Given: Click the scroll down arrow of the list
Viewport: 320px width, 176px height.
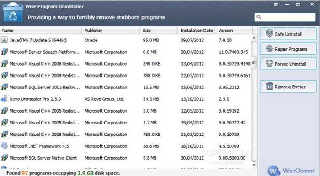Looking at the screenshot, I should (254, 165).
